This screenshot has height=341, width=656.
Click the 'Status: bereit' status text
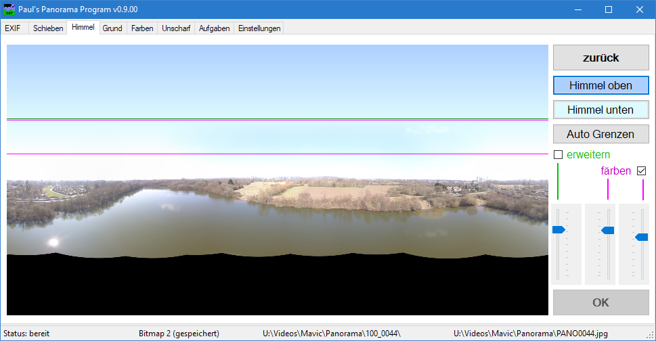pyautogui.click(x=26, y=334)
